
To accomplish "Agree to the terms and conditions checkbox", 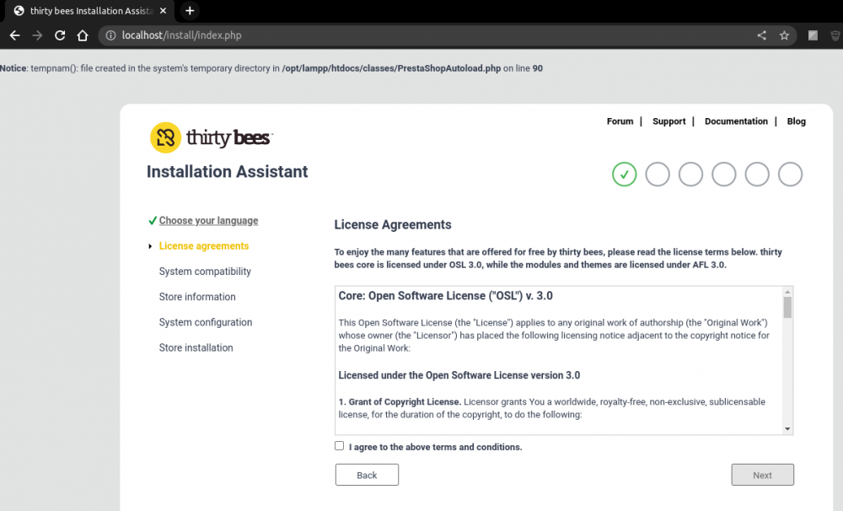I will coord(339,446).
